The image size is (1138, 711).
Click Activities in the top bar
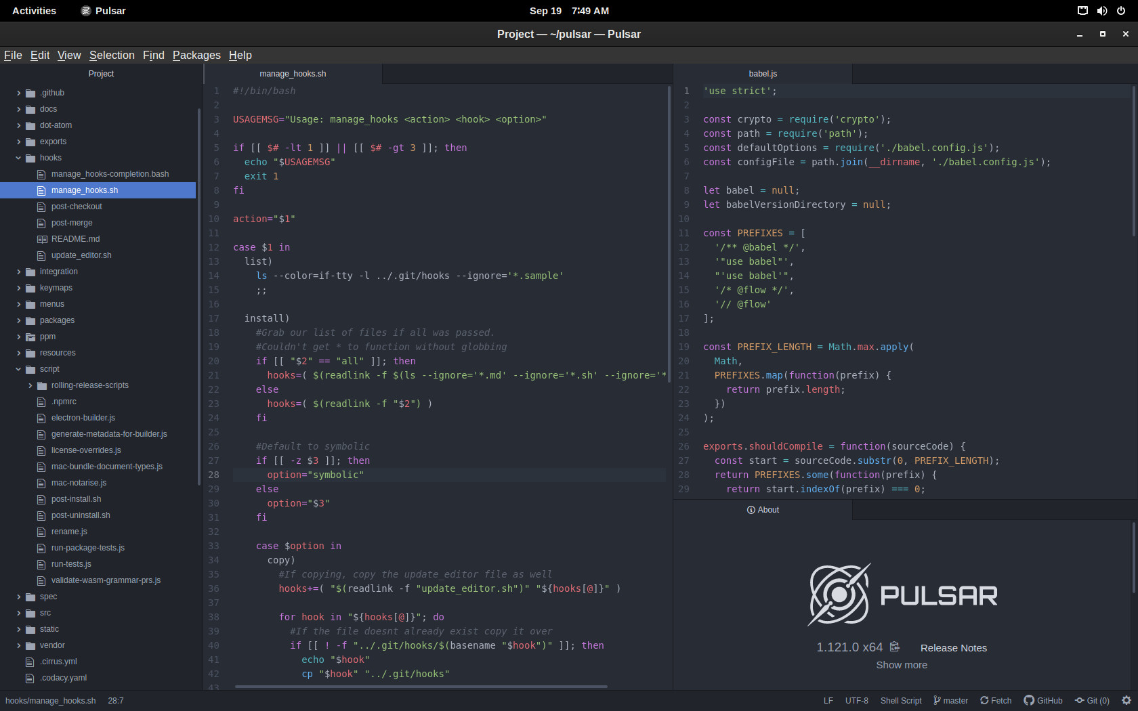pyautogui.click(x=35, y=11)
